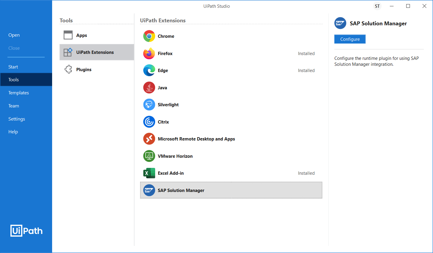Choose the Java extension icon
Image resolution: width=433 pixels, height=253 pixels.
tap(149, 88)
